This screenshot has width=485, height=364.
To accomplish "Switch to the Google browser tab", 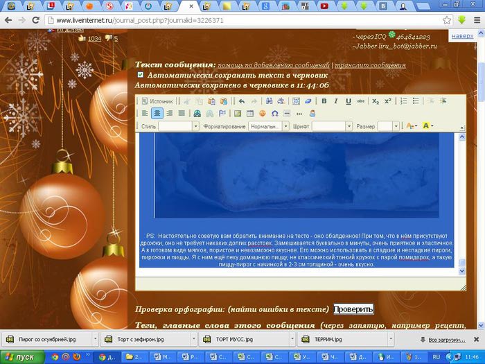I will [x=265, y=6].
